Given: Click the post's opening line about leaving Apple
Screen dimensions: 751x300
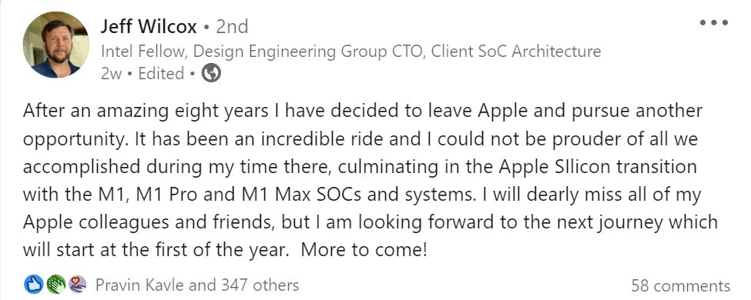Looking at the screenshot, I should (363, 111).
